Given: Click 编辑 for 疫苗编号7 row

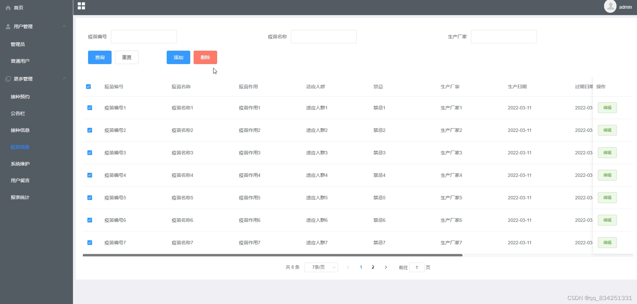Looking at the screenshot, I should pos(607,243).
